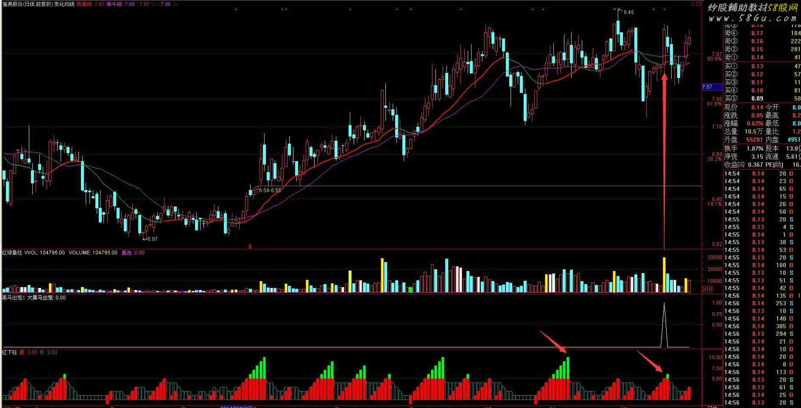The height and width of the screenshot is (408, 801).
Task: Click the 1.00 axis label in 黑马出笼 panel
Action: coord(717,303)
